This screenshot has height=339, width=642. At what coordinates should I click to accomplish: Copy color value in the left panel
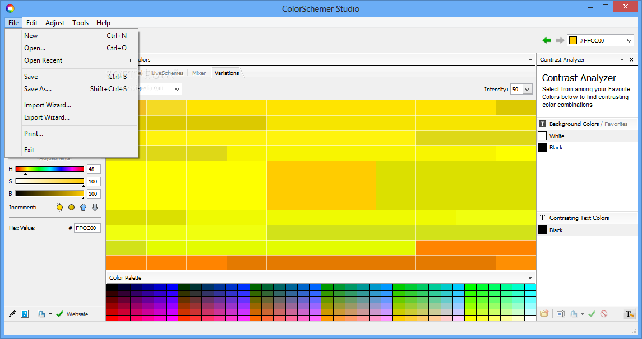[x=41, y=314]
